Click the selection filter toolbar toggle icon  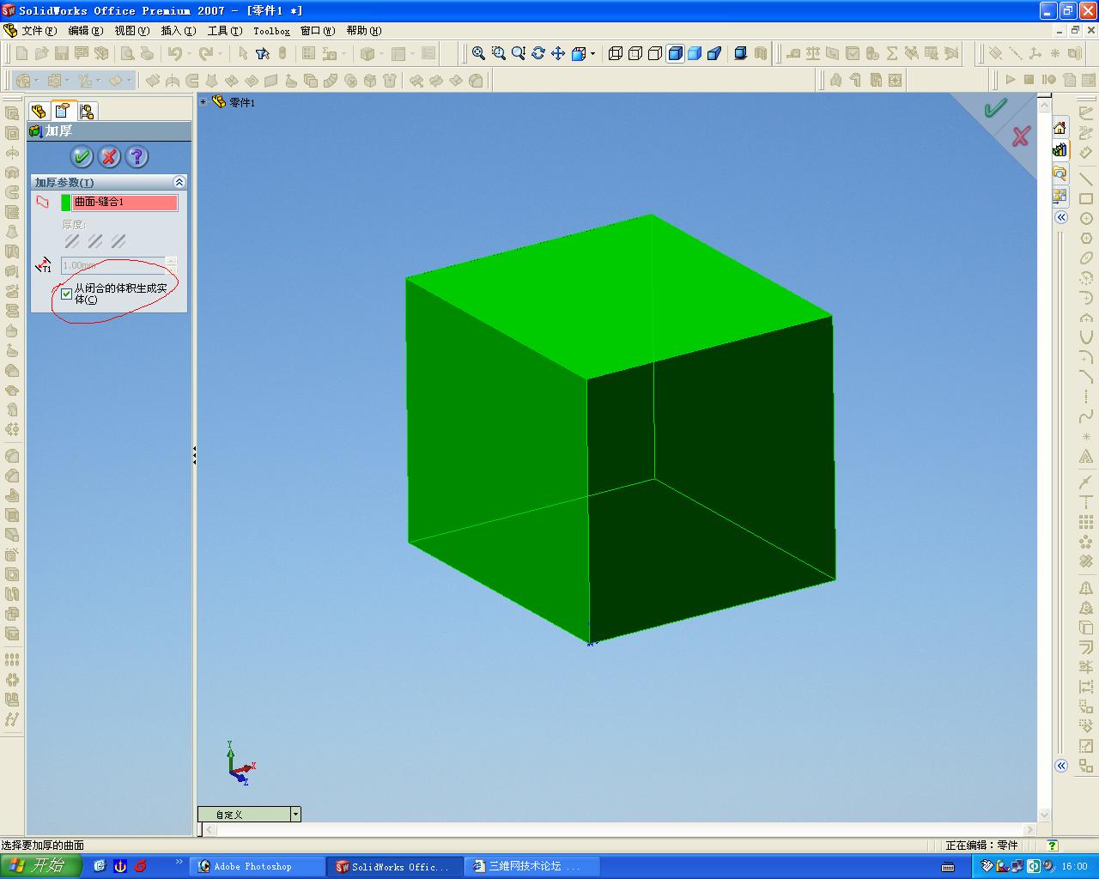tap(263, 53)
